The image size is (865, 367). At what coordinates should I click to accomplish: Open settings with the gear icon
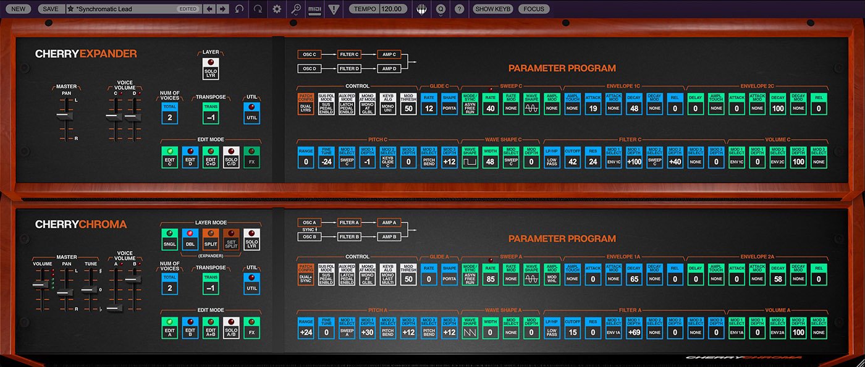(x=277, y=9)
